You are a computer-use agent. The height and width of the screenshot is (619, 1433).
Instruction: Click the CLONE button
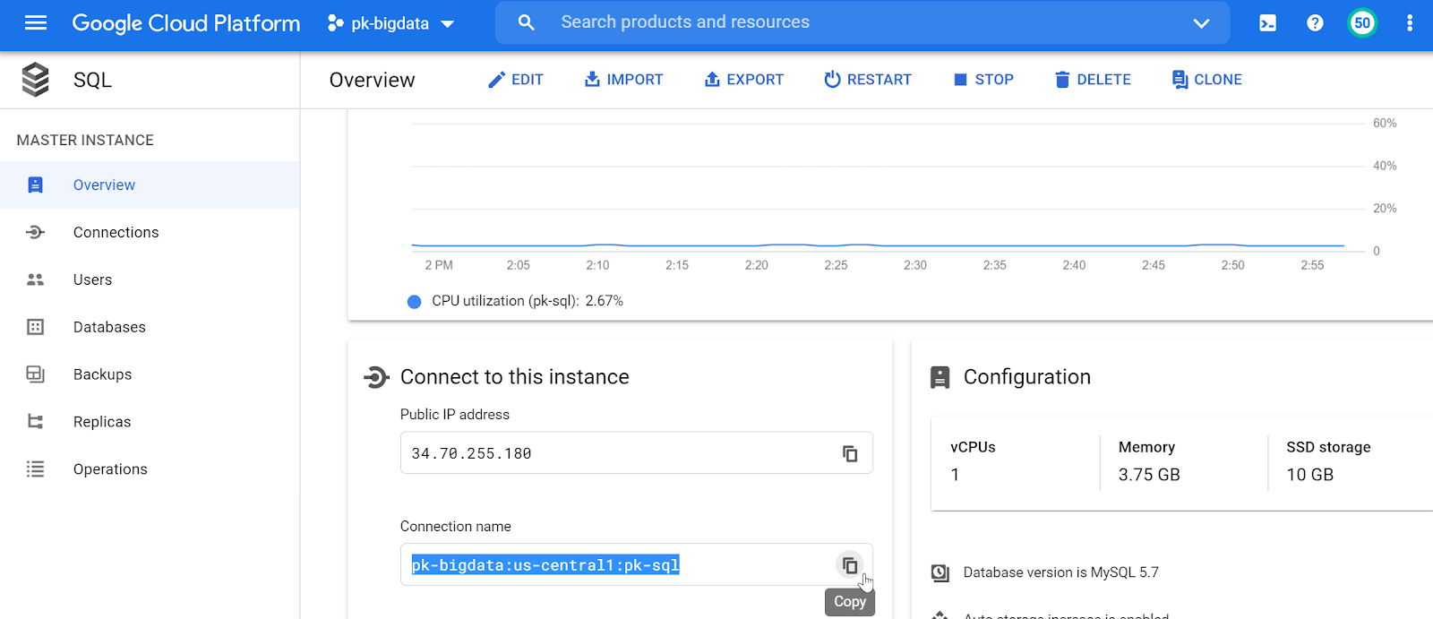click(x=1207, y=80)
